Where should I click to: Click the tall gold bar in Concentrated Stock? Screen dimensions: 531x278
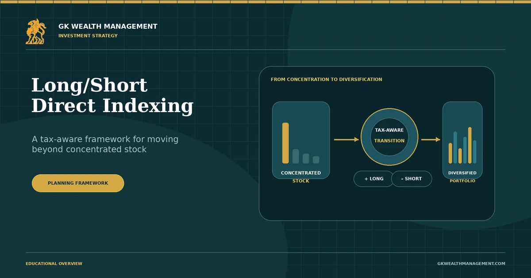pos(285,143)
